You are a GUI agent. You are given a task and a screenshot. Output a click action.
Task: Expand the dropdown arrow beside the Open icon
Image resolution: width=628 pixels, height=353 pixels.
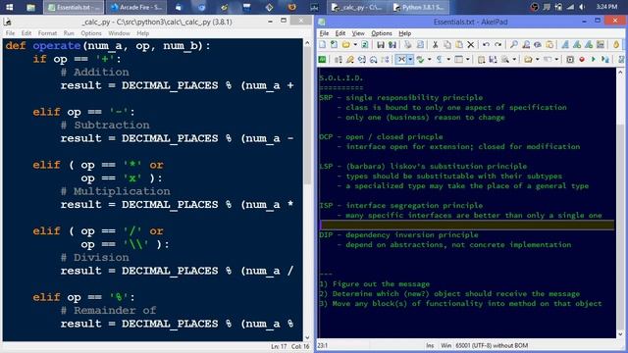355,44
